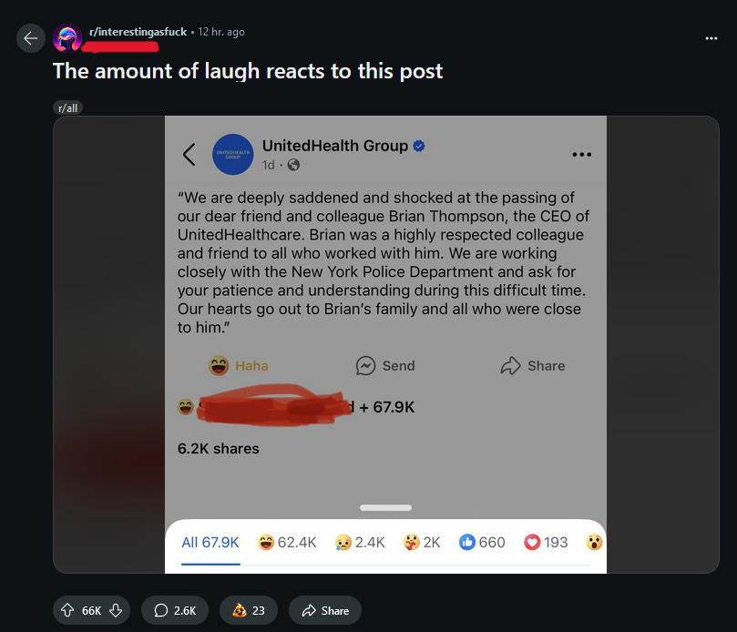Open the post image thumbnail
This screenshot has width=737, height=632.
pyautogui.click(x=385, y=344)
